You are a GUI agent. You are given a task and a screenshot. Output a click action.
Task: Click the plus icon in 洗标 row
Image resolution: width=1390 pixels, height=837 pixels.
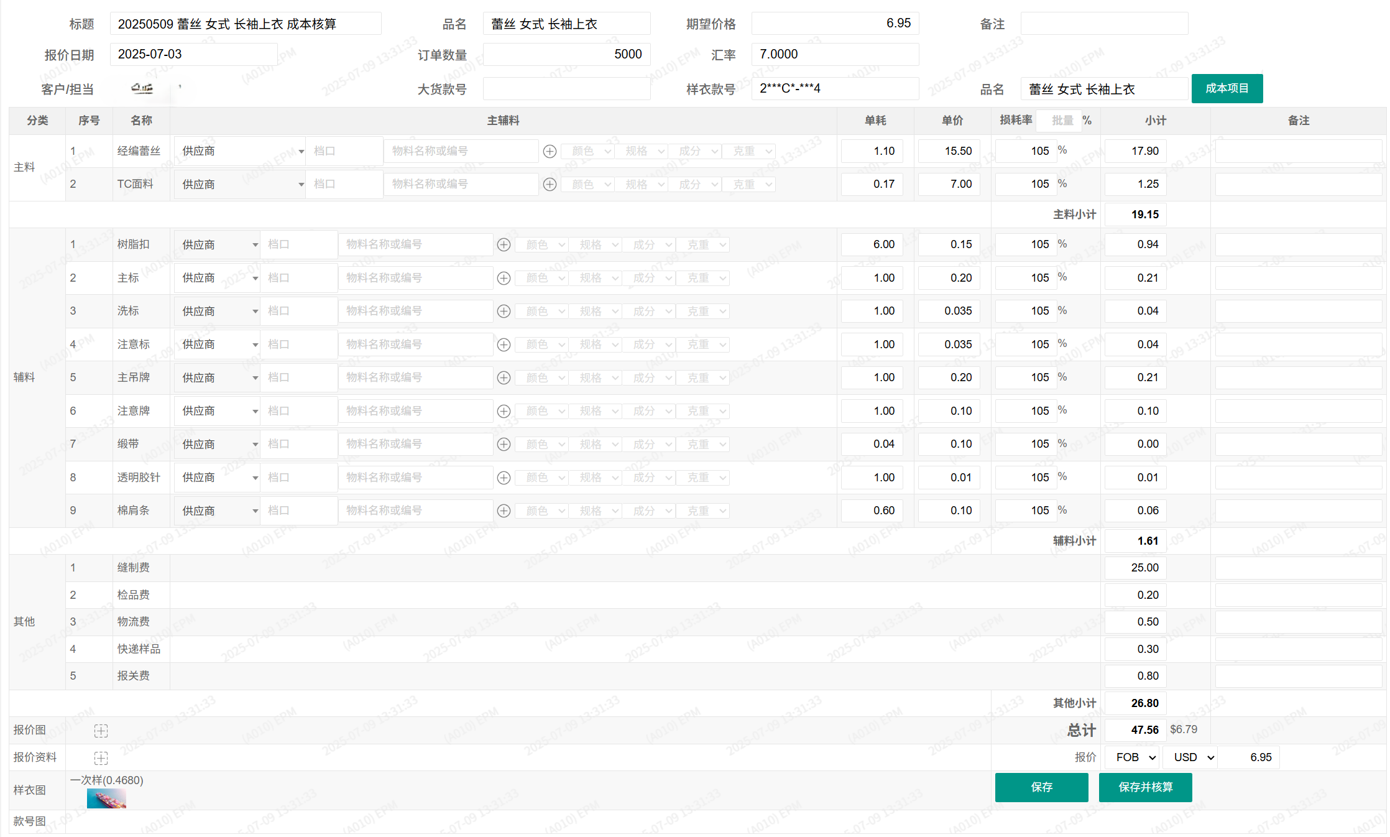tap(504, 311)
